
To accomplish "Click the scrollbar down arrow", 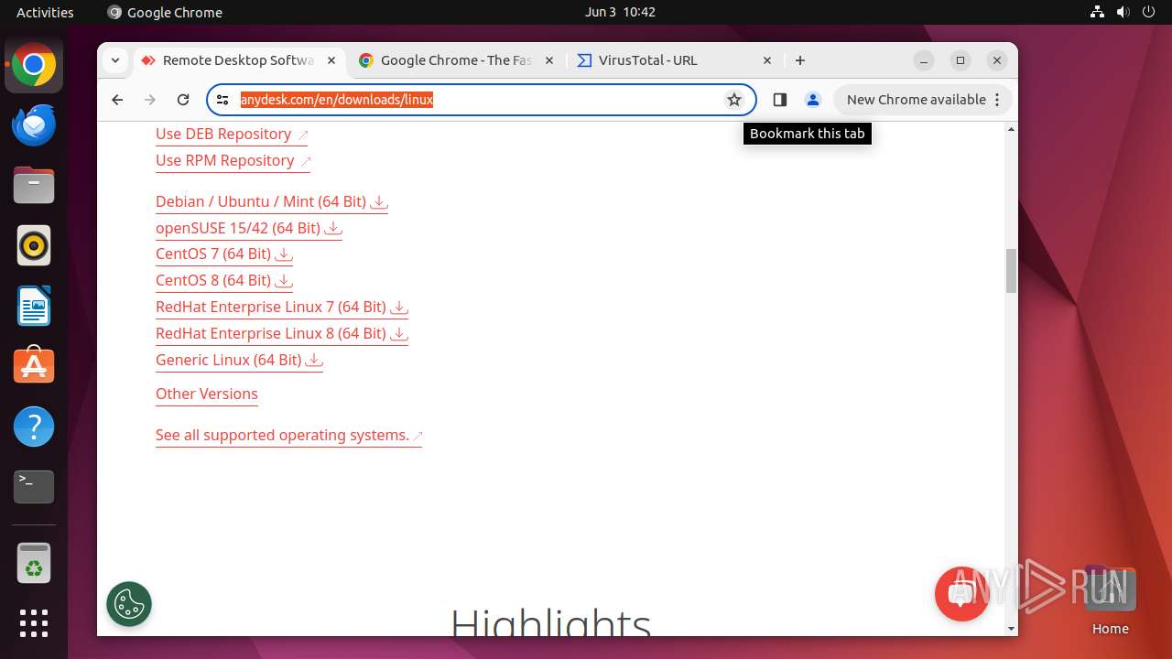I will 1011,629.
